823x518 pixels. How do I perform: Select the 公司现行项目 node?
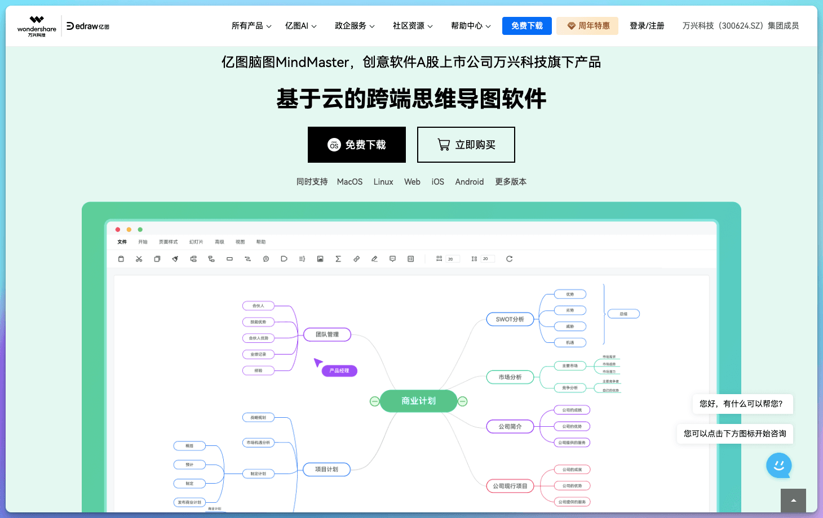pos(510,486)
